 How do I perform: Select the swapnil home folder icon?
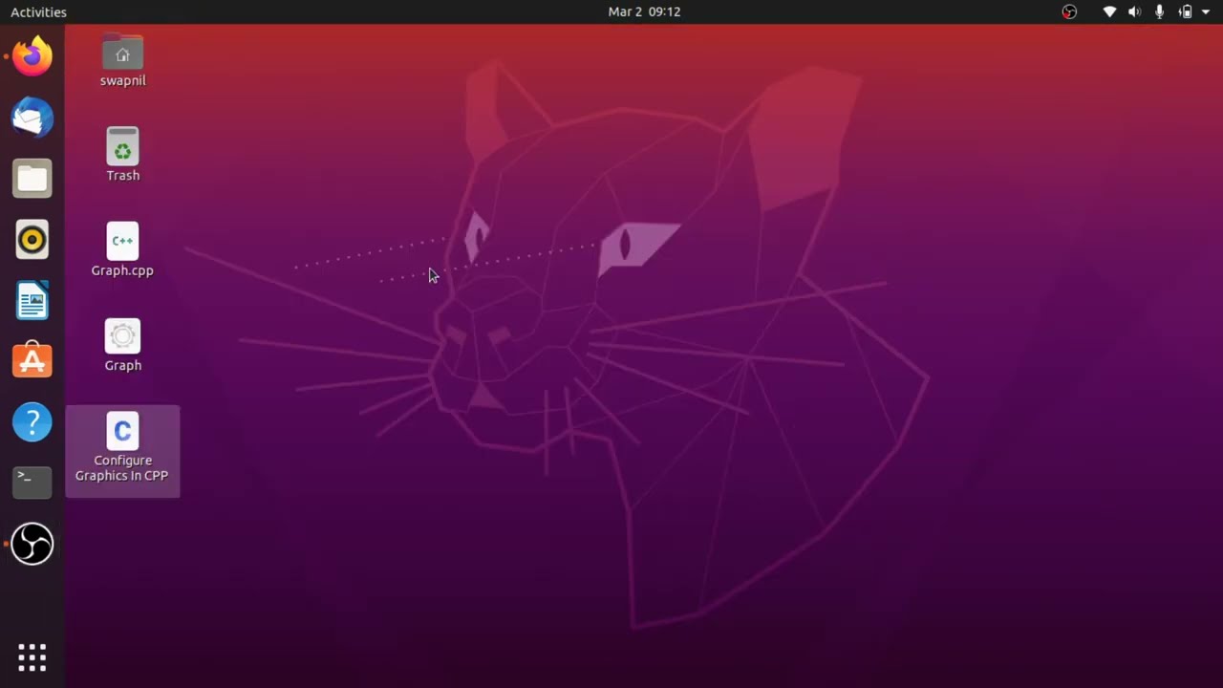[122, 53]
